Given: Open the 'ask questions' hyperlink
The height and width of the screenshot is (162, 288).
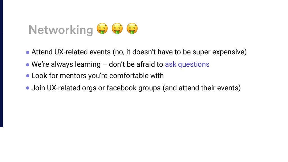Looking at the screenshot, I should tap(187, 64).
